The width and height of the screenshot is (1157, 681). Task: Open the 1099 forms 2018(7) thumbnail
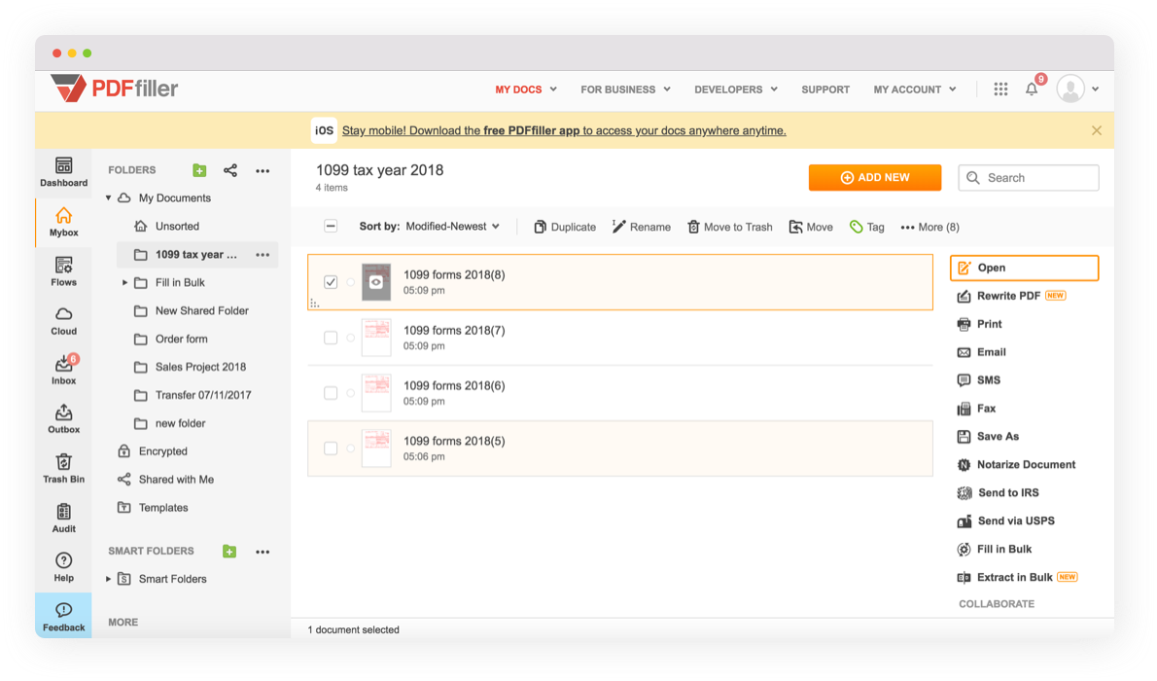(x=376, y=338)
